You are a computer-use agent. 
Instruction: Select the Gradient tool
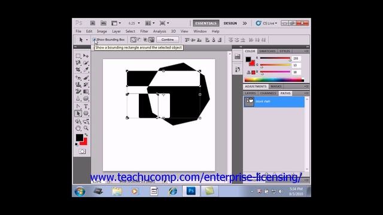(86, 91)
